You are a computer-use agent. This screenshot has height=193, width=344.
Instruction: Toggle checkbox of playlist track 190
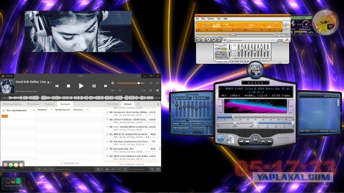click(x=107, y=127)
